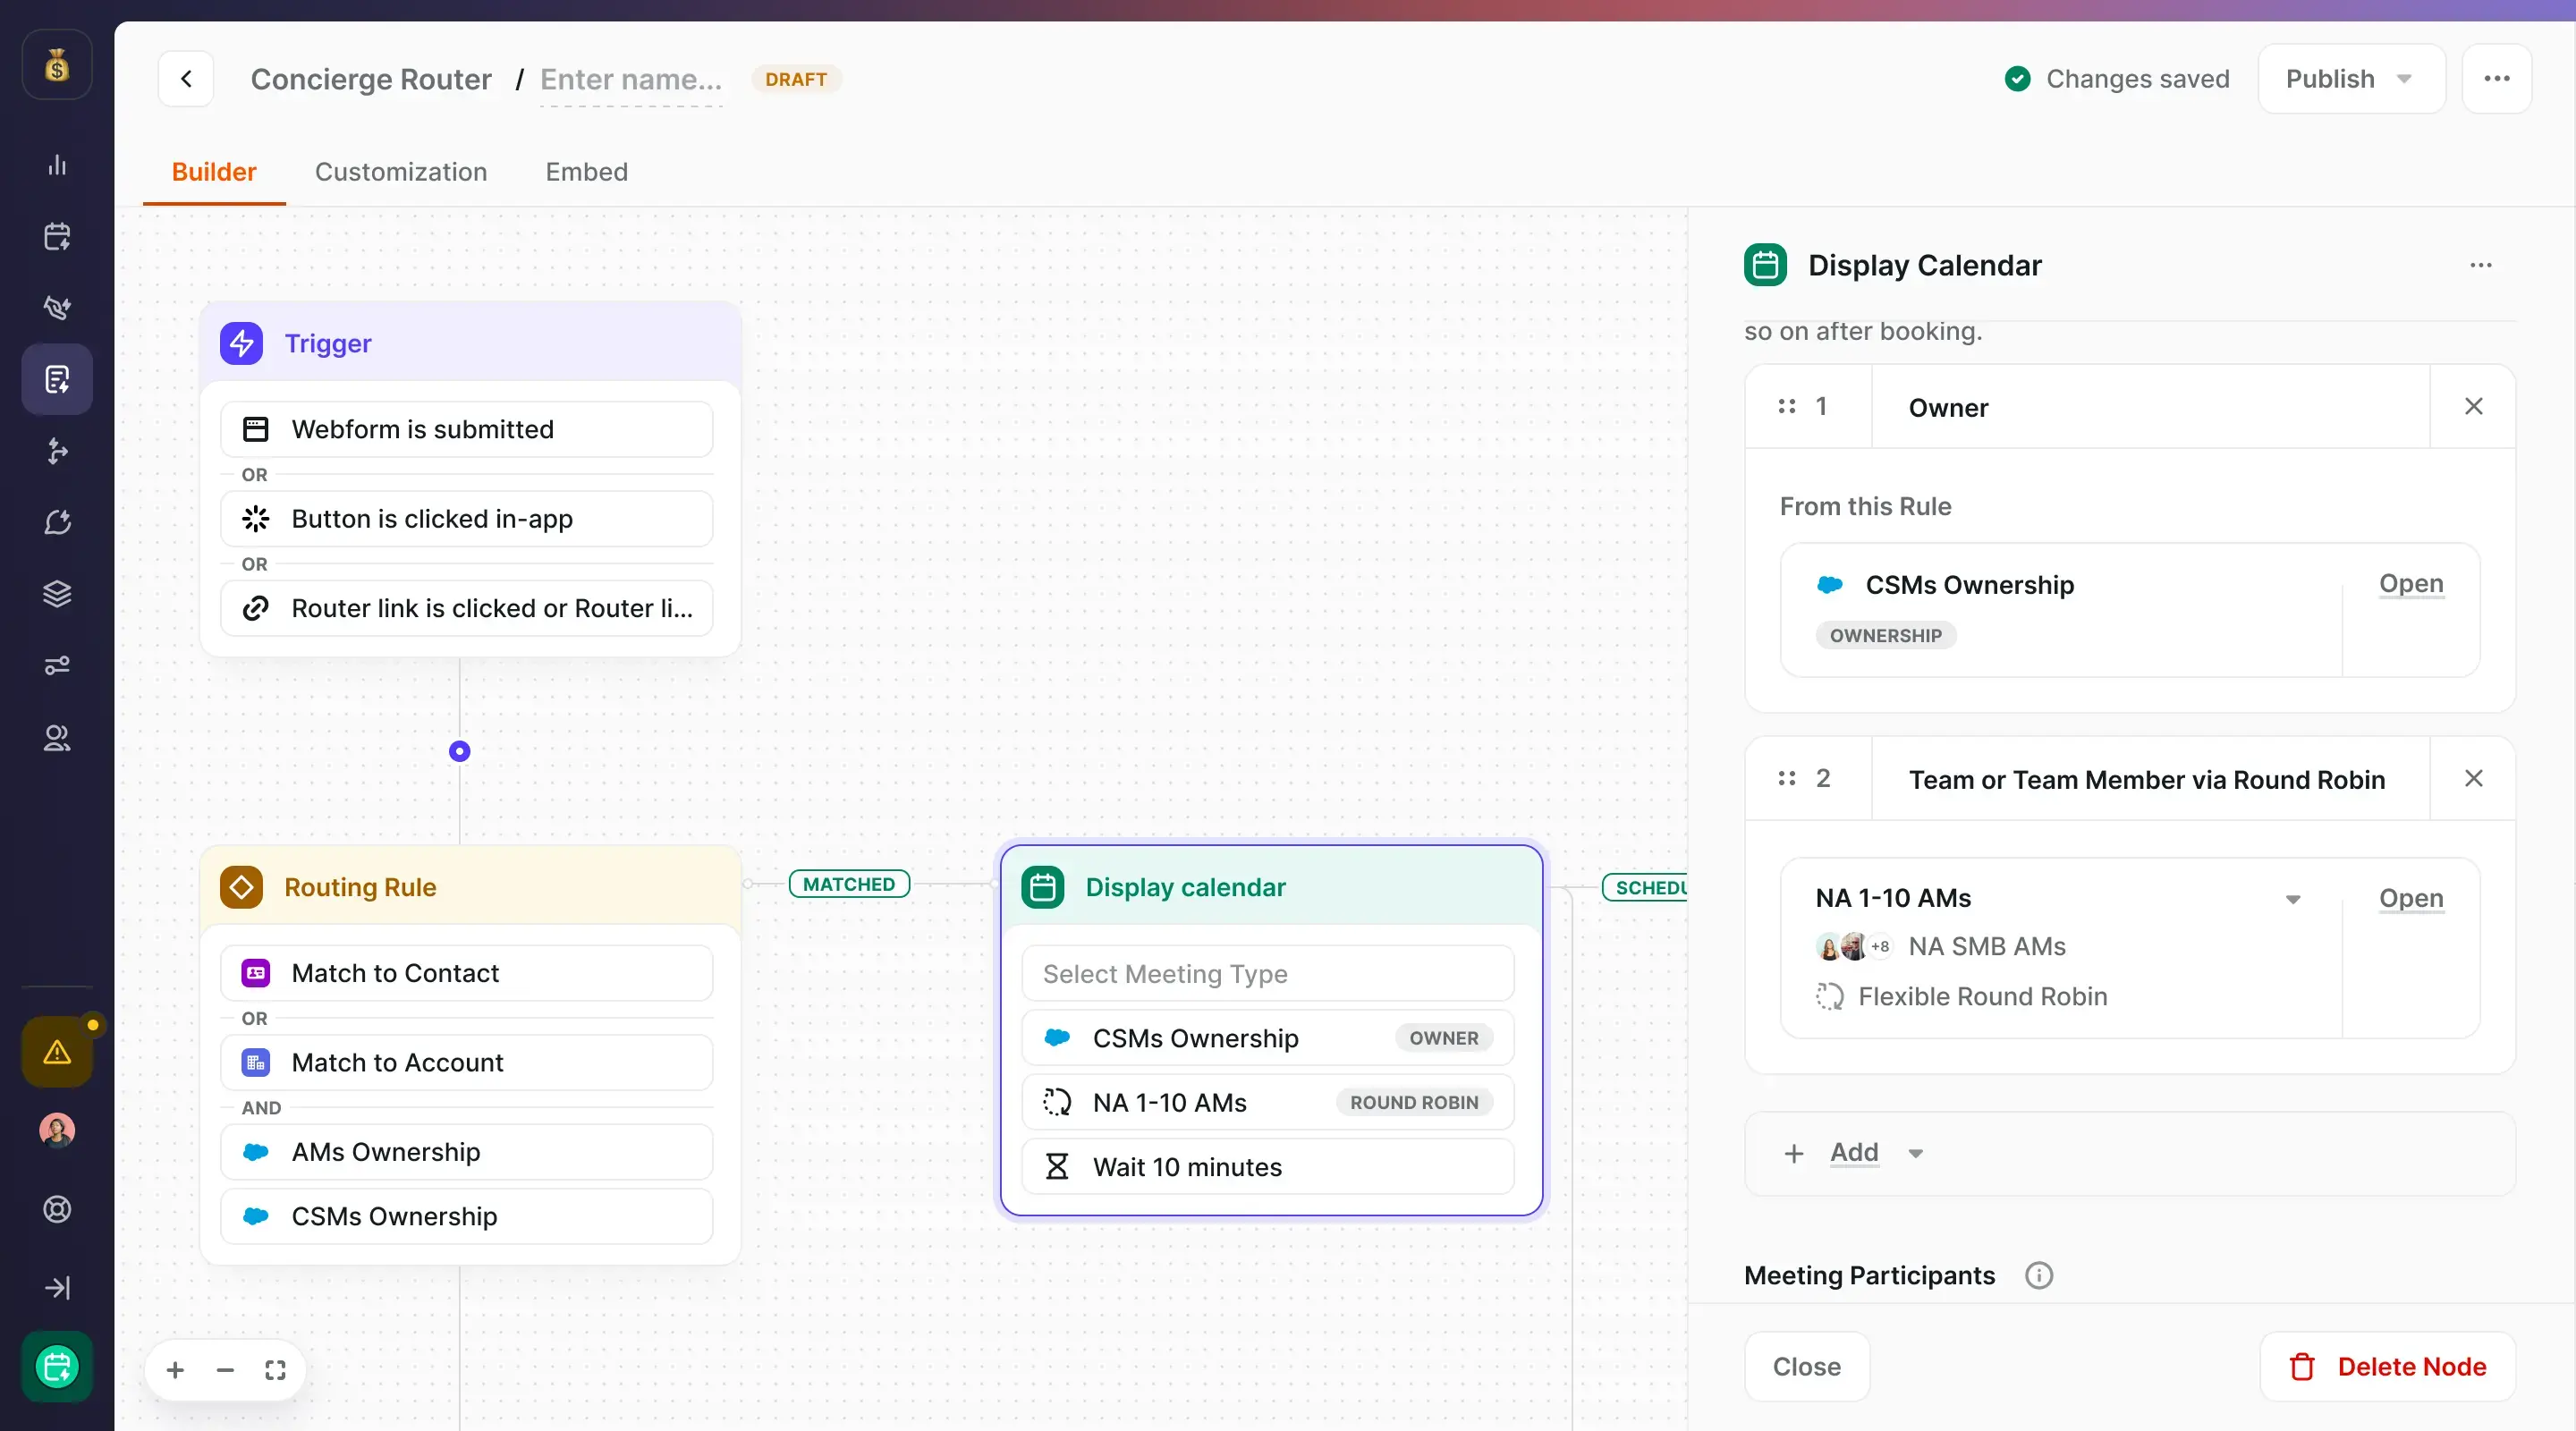Screen dimensions: 2576x1431
Task: Expand the Publish dropdown arrow
Action: (x=2404, y=79)
